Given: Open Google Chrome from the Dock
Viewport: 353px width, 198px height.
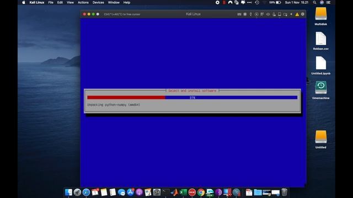Looking at the screenshot, I should click(201, 192).
